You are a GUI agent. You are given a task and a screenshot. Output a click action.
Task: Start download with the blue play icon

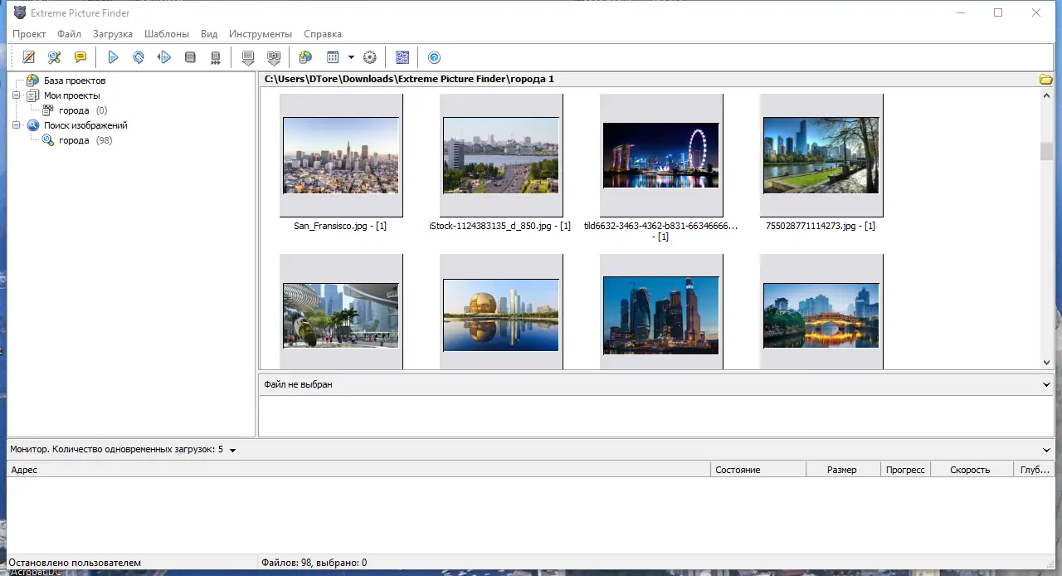113,57
